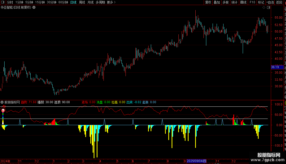
Task: Click the 2025/09/04 date marker on the timeline
Action: point(196,161)
